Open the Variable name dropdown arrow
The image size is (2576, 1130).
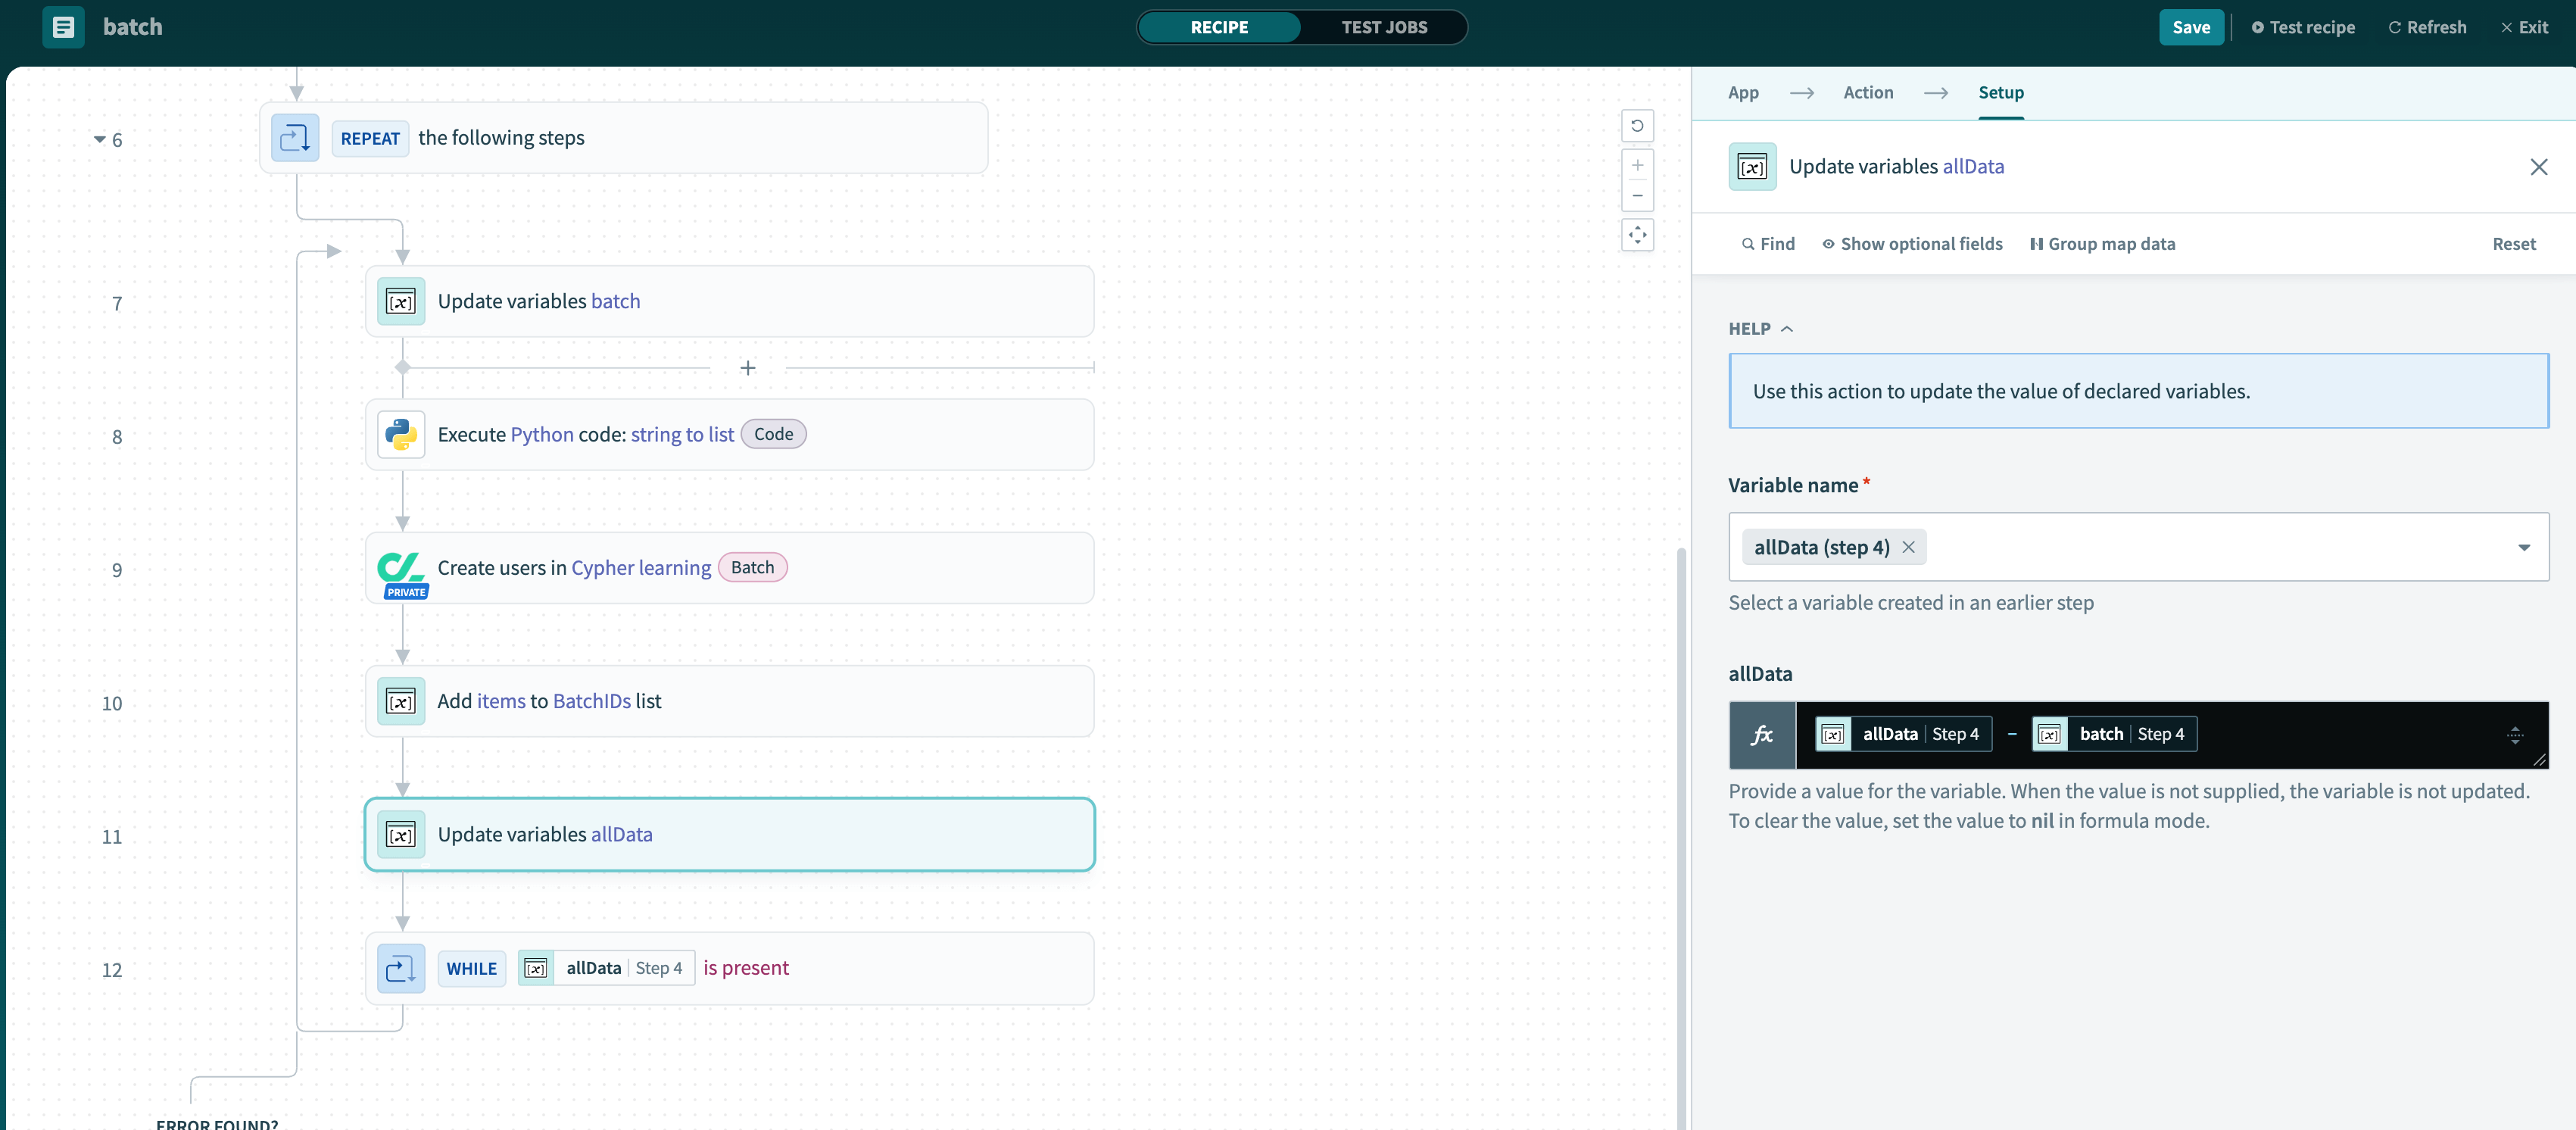click(x=2523, y=547)
